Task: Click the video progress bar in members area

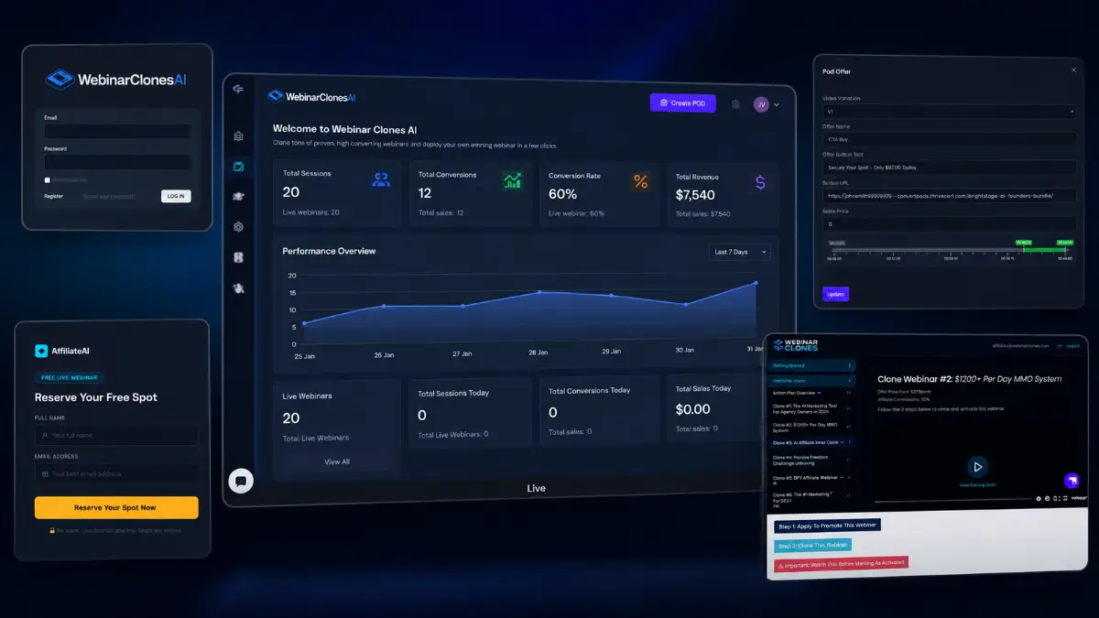Action: (952, 501)
